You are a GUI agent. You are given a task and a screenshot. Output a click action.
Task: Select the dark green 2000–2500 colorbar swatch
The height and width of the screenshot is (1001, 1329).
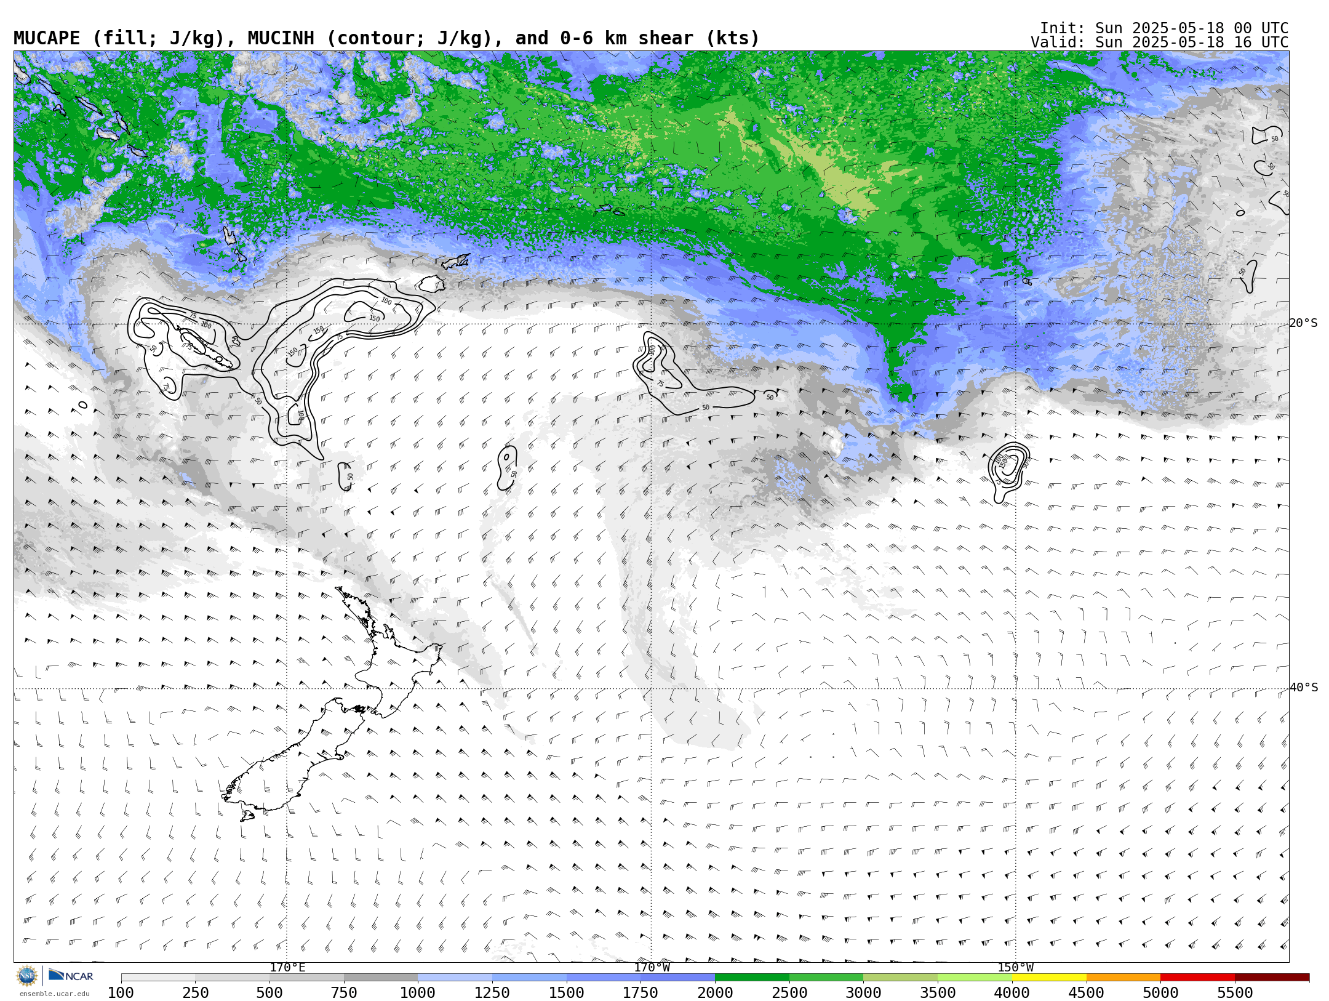(x=752, y=978)
